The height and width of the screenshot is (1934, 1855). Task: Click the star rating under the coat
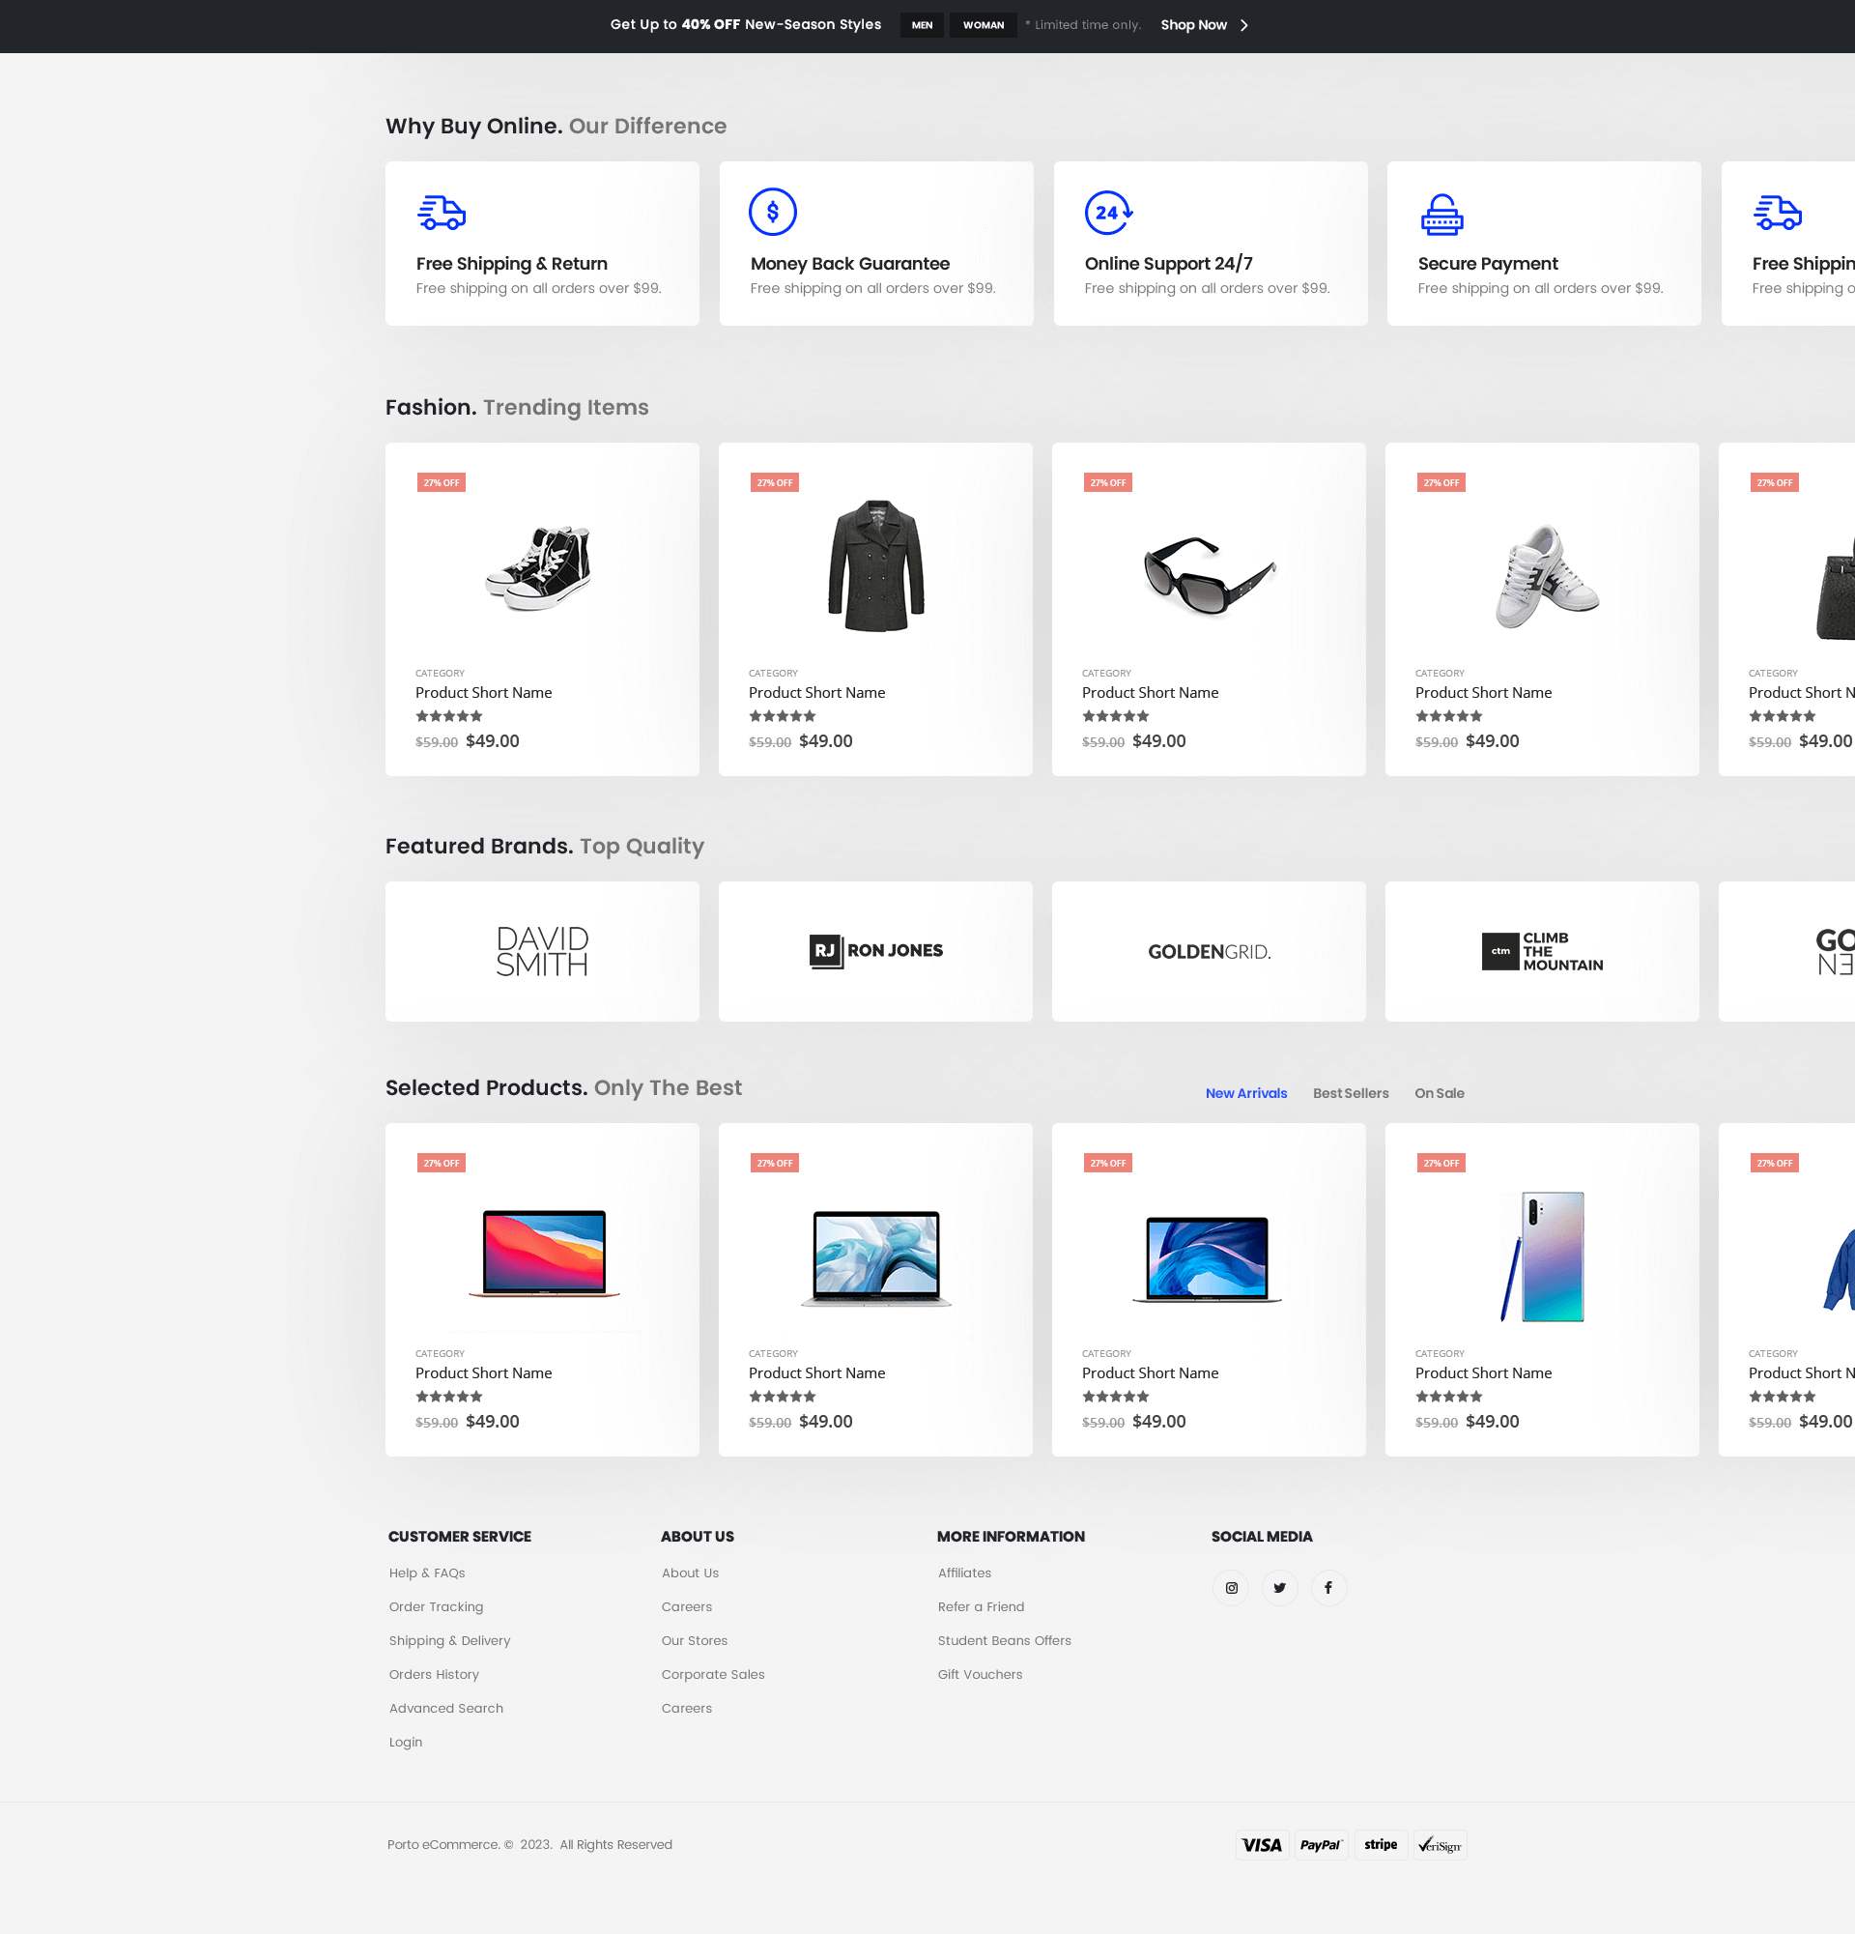tap(782, 716)
